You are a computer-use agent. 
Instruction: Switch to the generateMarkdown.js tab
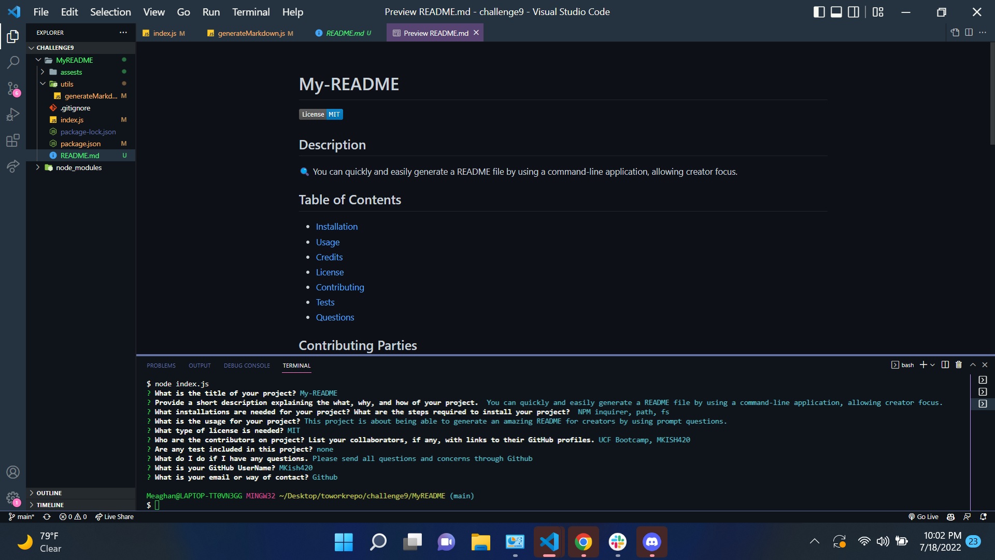click(251, 33)
